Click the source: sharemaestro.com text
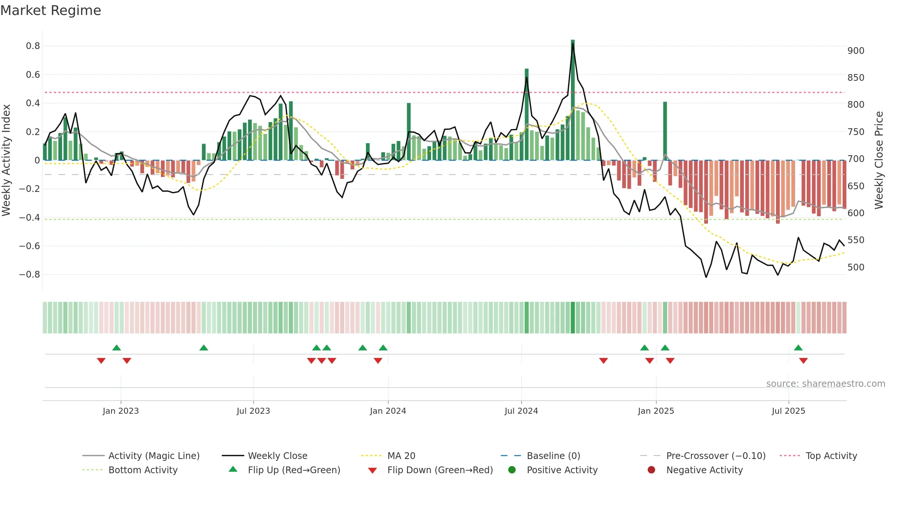Screen dimensions: 898x505 pyautogui.click(x=826, y=384)
